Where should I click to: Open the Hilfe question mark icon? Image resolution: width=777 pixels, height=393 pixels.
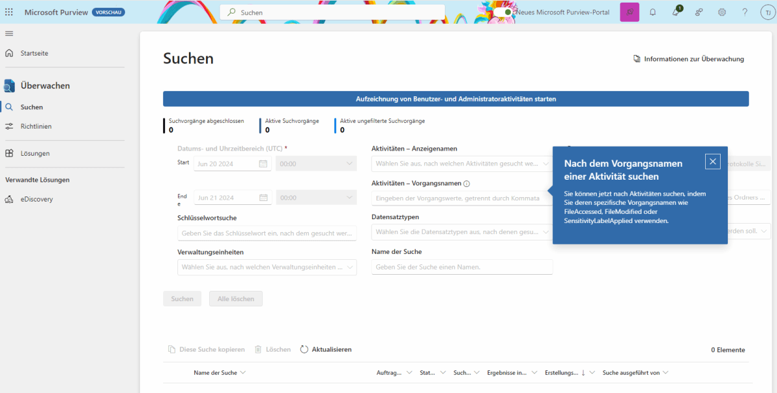[x=745, y=12]
